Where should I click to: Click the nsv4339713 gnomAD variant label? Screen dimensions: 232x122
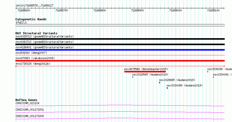point(45,36)
